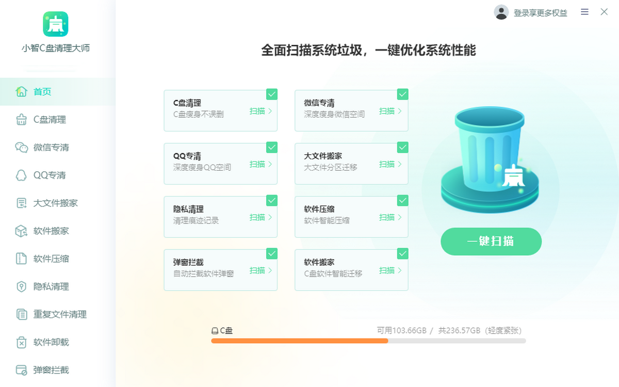
Task: Click the C盘瘦身不误删 description text
Action: [199, 115]
